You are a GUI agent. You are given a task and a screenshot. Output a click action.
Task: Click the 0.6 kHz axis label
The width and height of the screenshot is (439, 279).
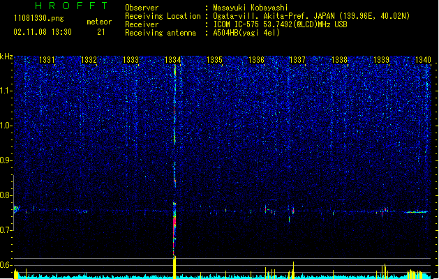coord(6,265)
